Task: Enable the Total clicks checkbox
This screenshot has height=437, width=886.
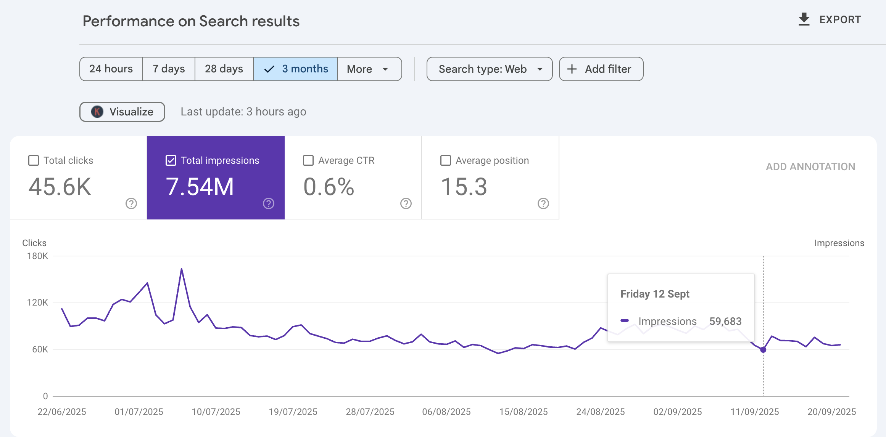Action: [33, 160]
